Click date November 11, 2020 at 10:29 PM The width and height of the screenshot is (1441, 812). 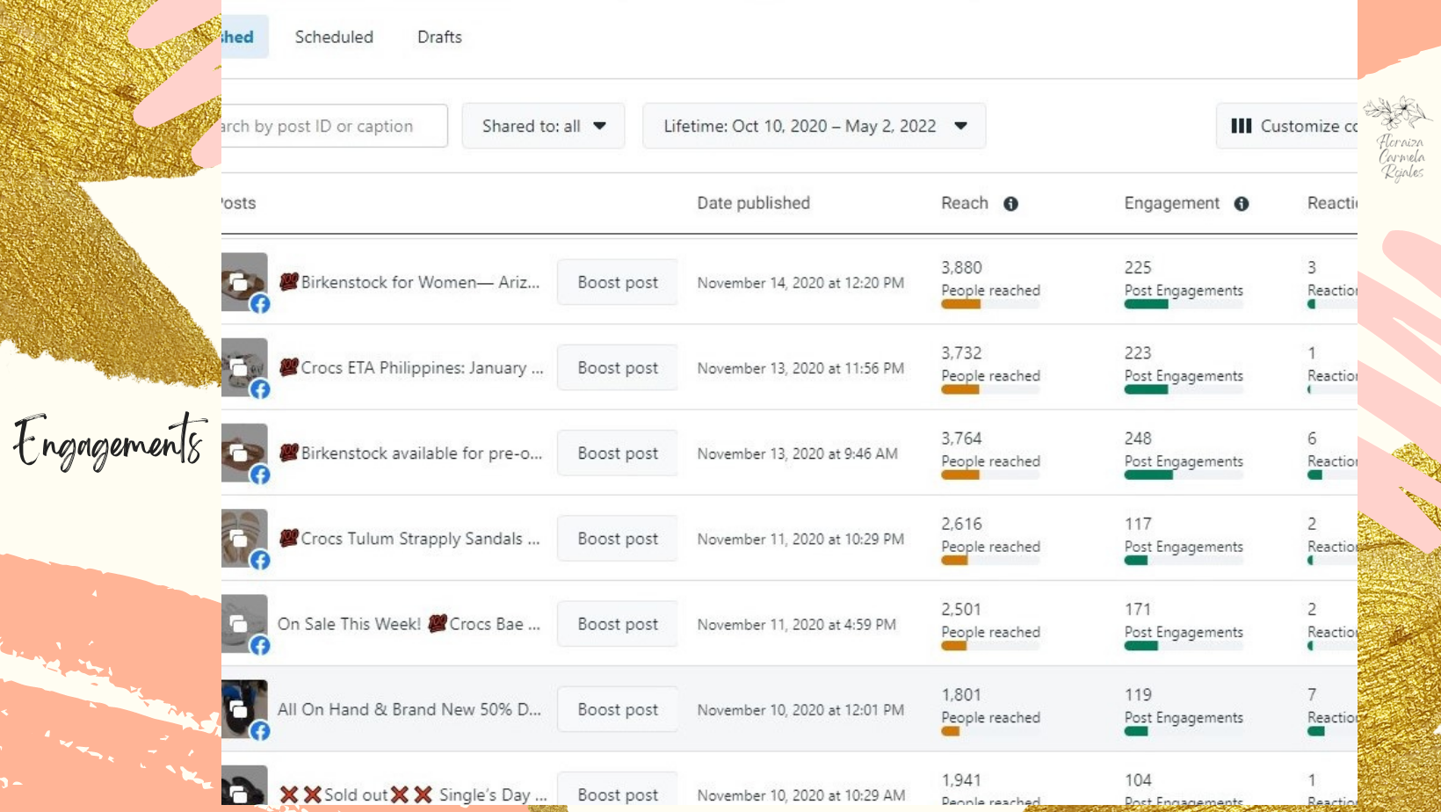800,538
